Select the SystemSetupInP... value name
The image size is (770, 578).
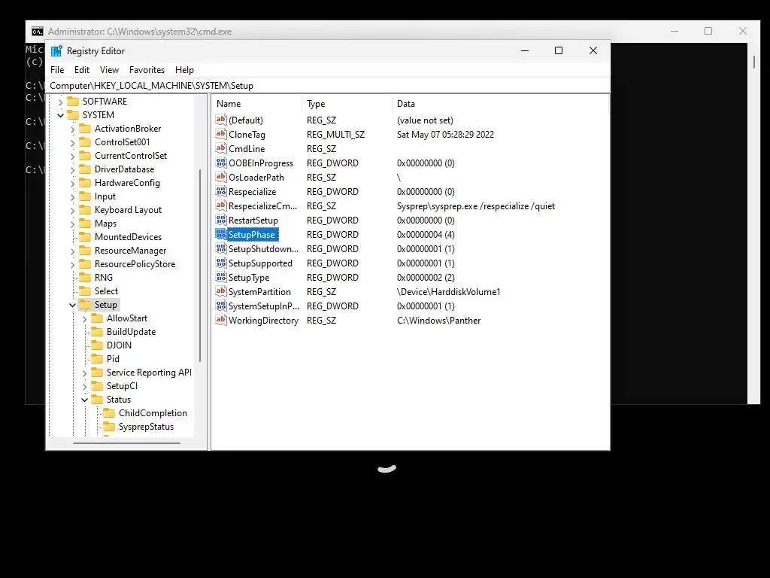[x=264, y=306]
